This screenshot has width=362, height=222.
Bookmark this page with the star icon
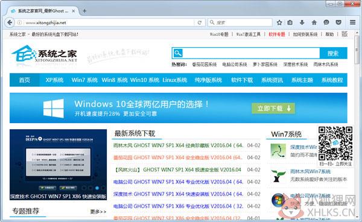tap(279, 22)
